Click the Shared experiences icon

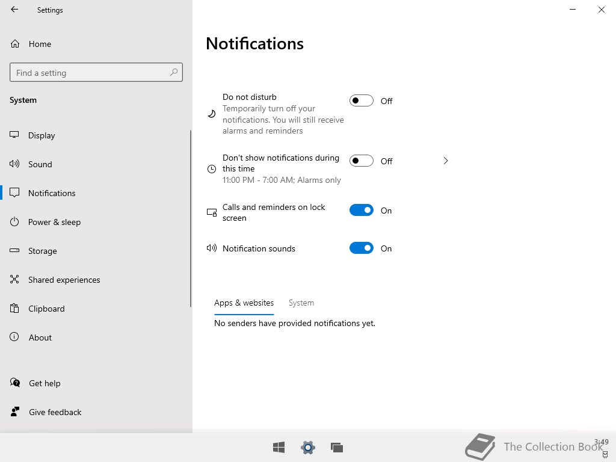click(14, 280)
